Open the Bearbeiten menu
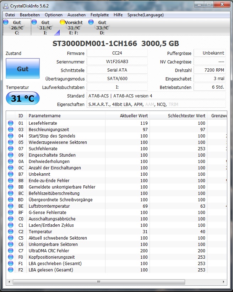Image resolution: width=233 pixels, height=292 pixels. (x=30, y=15)
